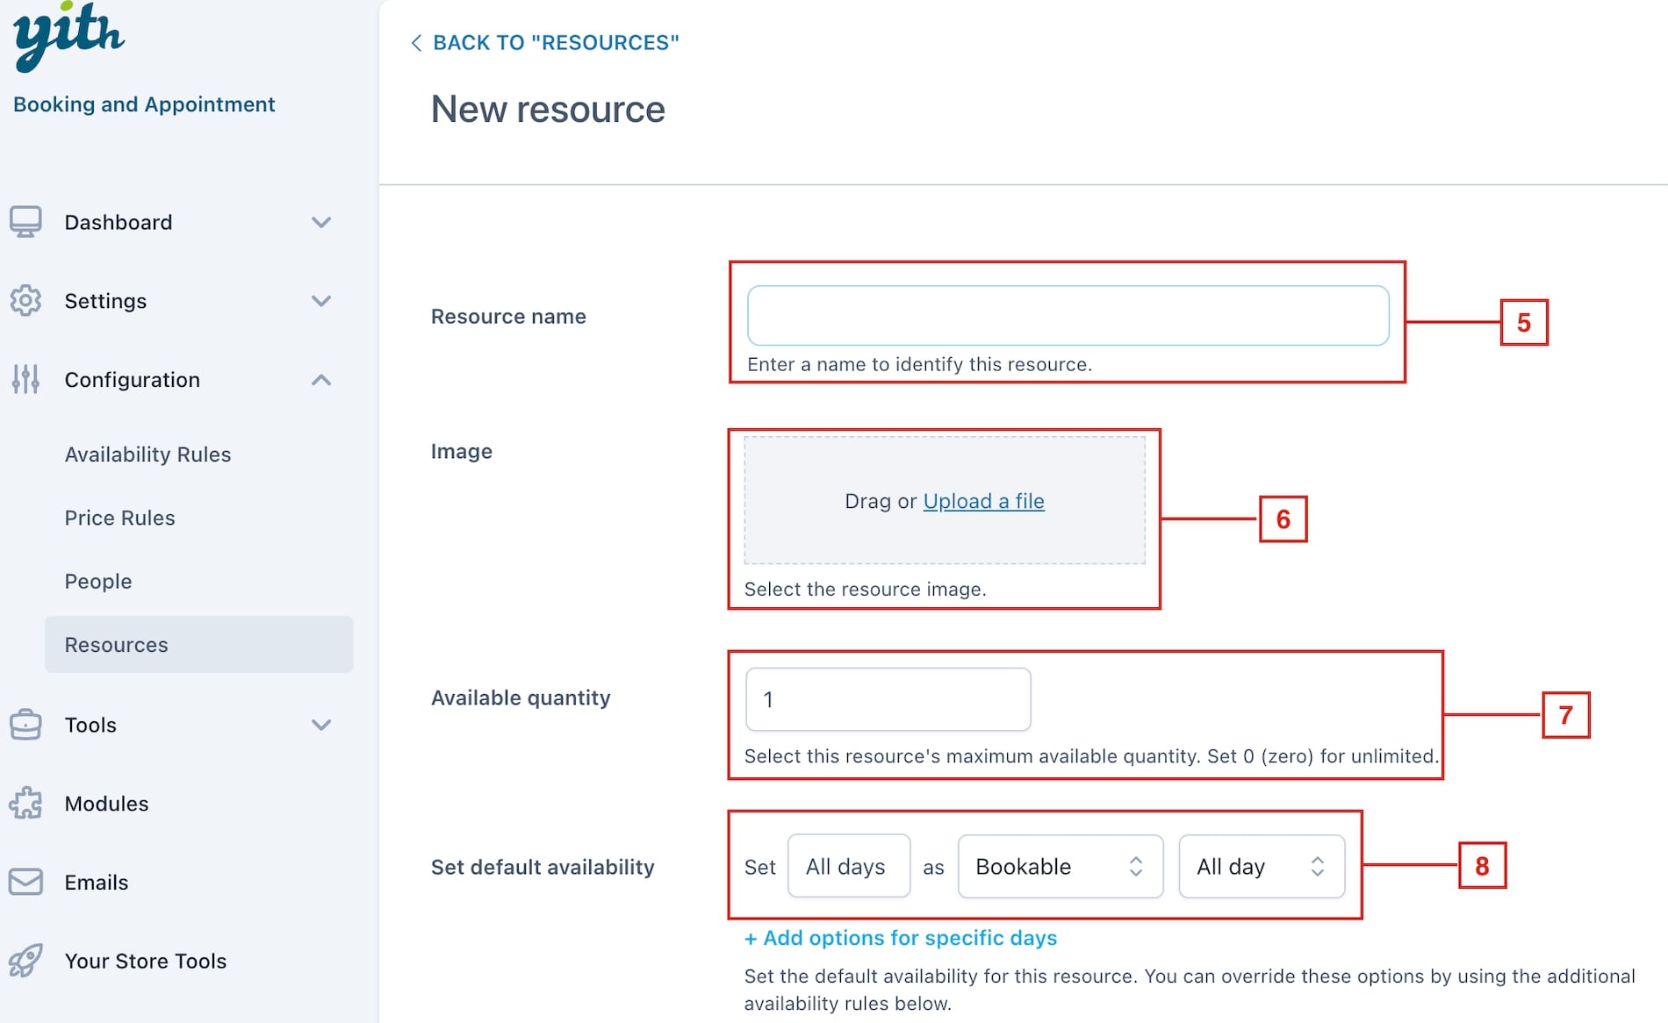Image resolution: width=1668 pixels, height=1023 pixels.
Task: Expand the Dashboard menu chevron
Action: [x=321, y=222]
